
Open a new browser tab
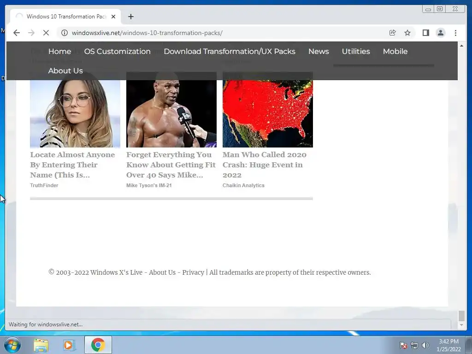pos(130,17)
